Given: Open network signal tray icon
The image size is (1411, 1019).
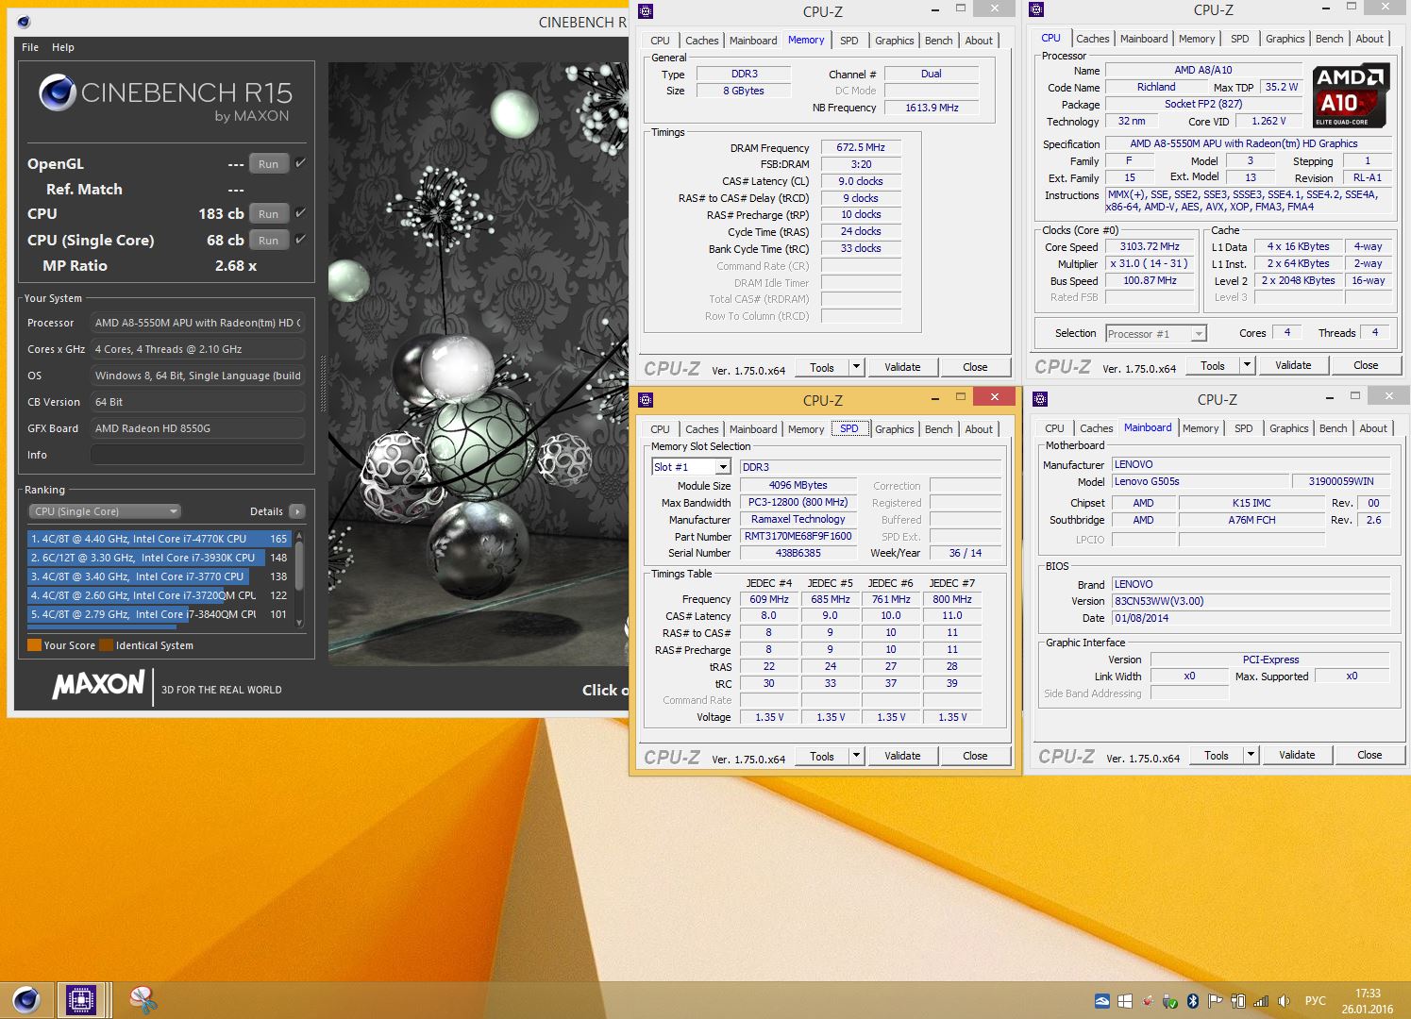Looking at the screenshot, I should point(1261,1001).
